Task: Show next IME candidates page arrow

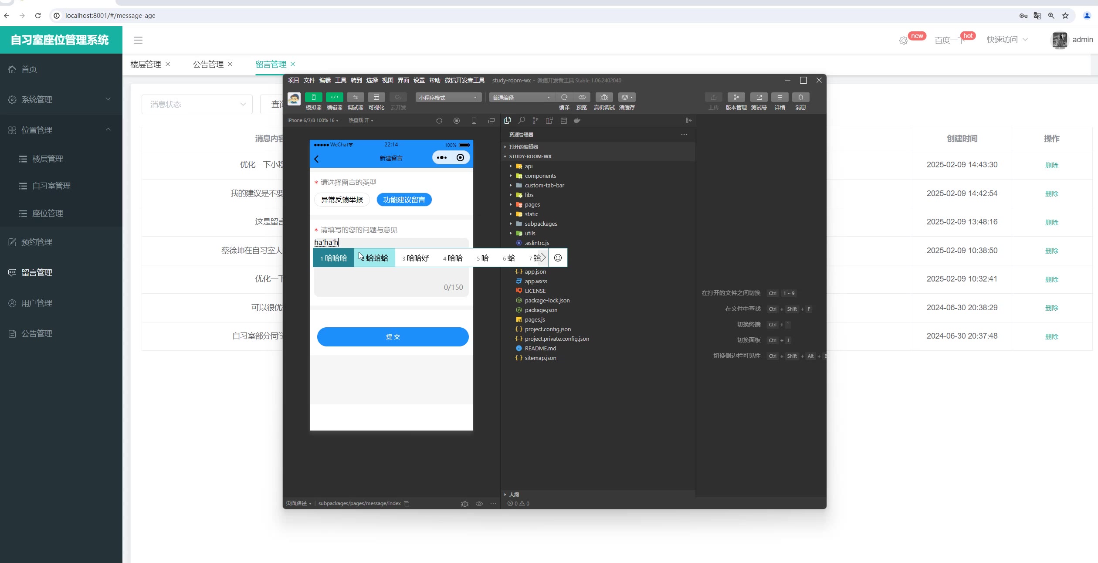Action: (543, 258)
